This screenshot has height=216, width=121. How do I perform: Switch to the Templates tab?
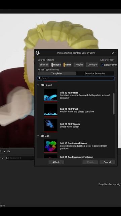(57, 74)
